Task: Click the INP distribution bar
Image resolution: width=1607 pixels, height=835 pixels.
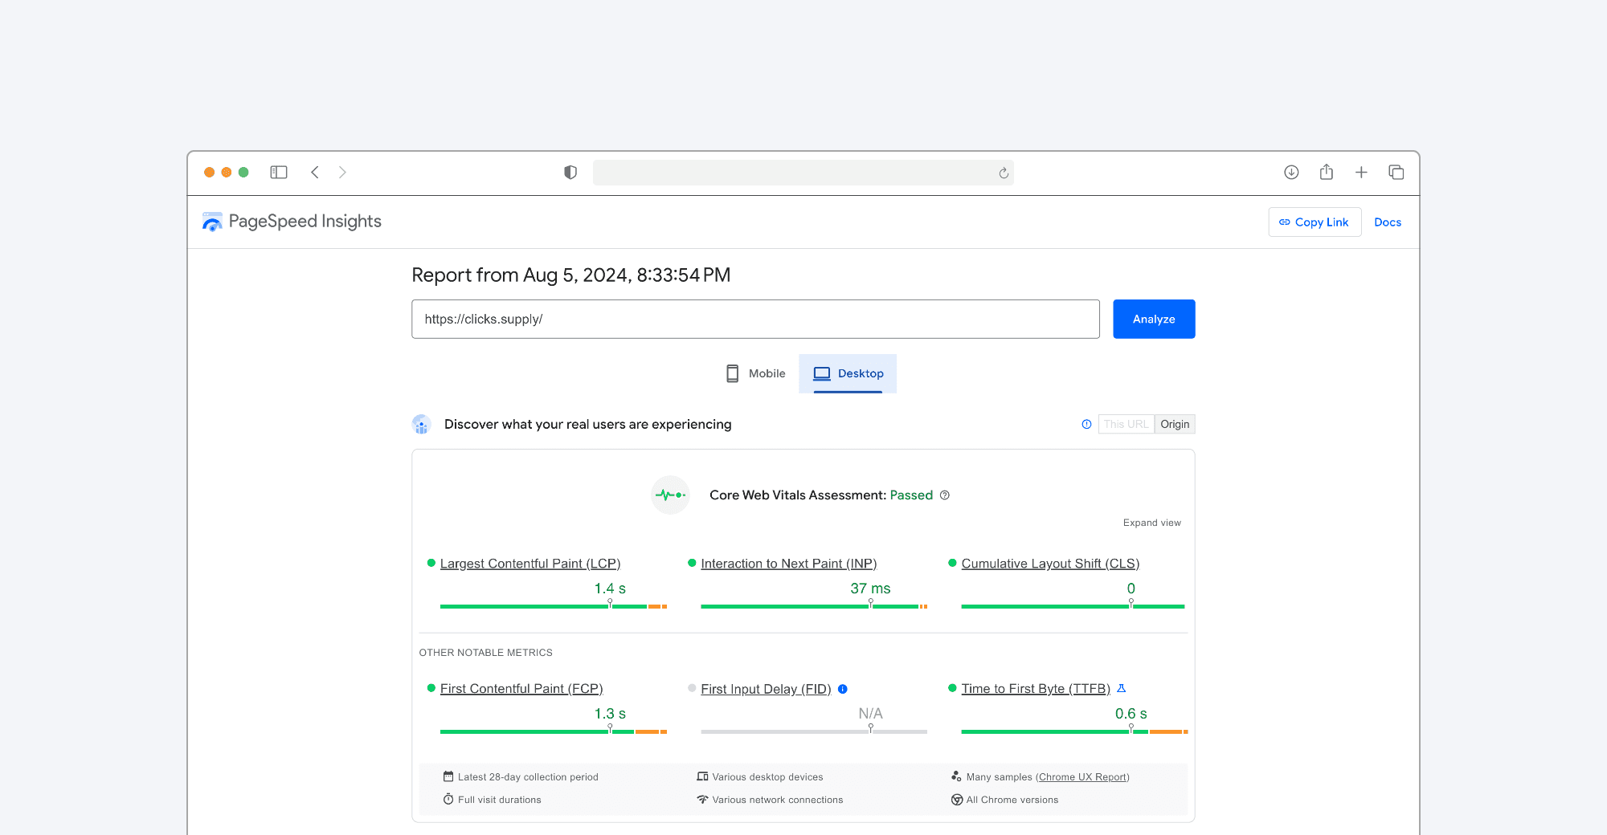Action: pos(814,606)
